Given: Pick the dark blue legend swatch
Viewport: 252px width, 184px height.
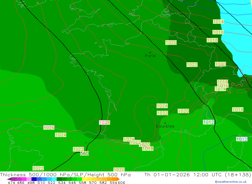Looking at the screenshot, I should coord(34,179).
